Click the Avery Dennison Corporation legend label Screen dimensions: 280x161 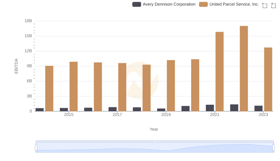169,4
